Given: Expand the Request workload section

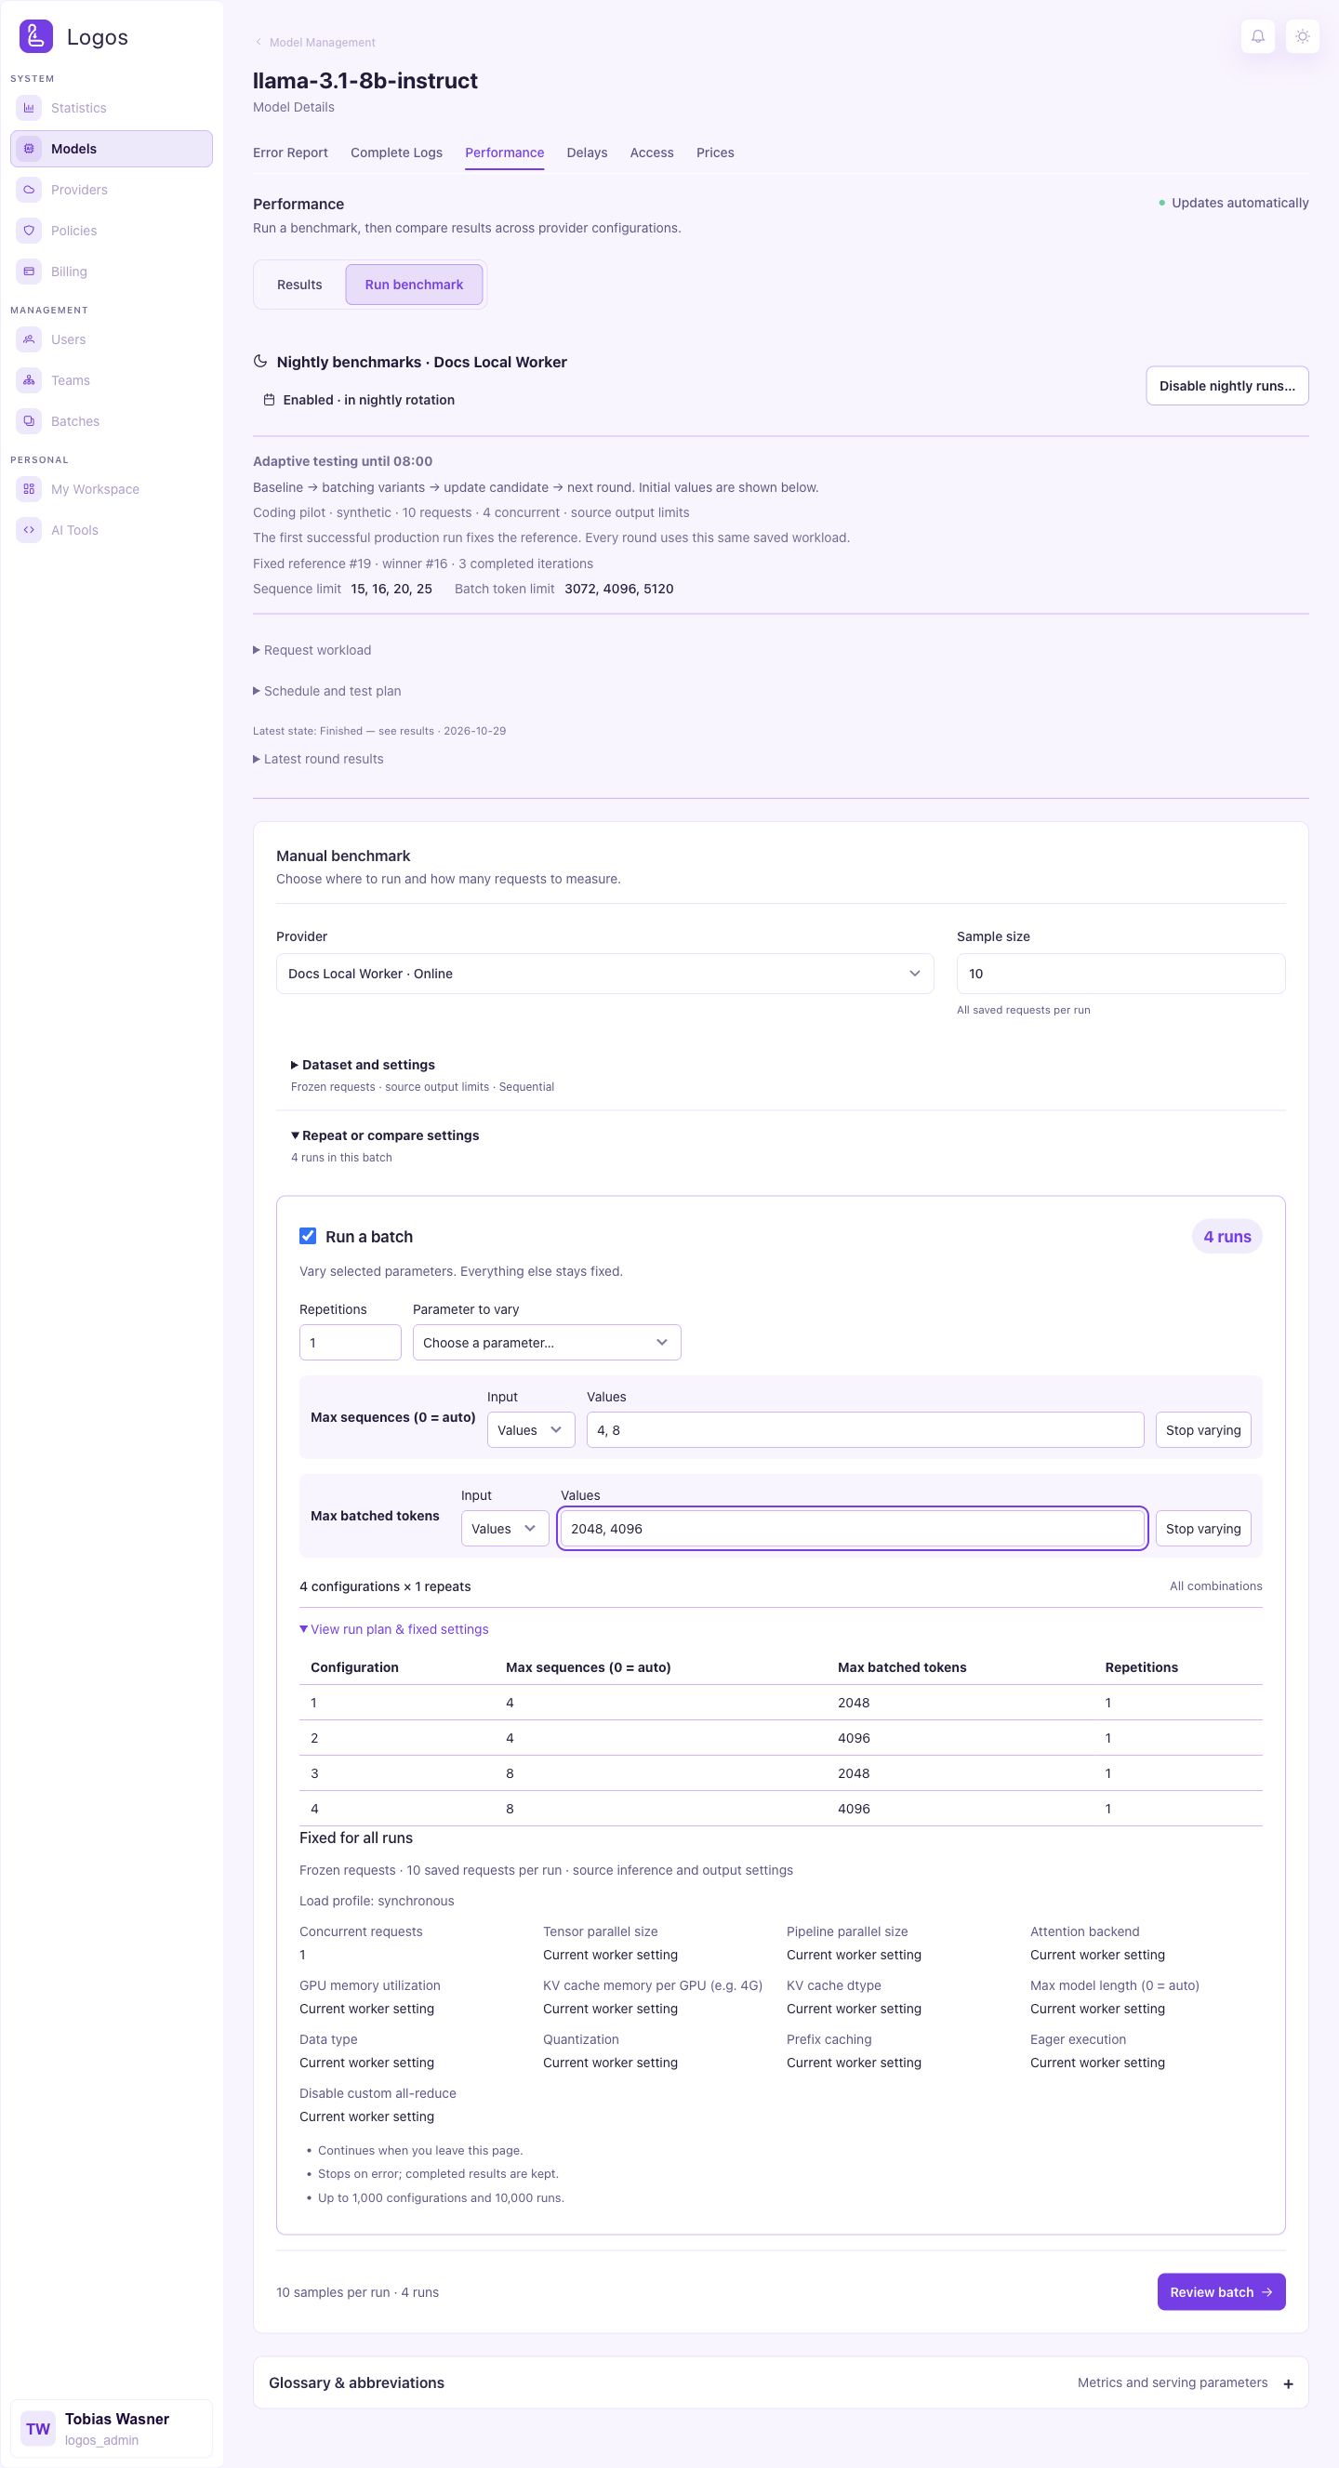Looking at the screenshot, I should 312,651.
